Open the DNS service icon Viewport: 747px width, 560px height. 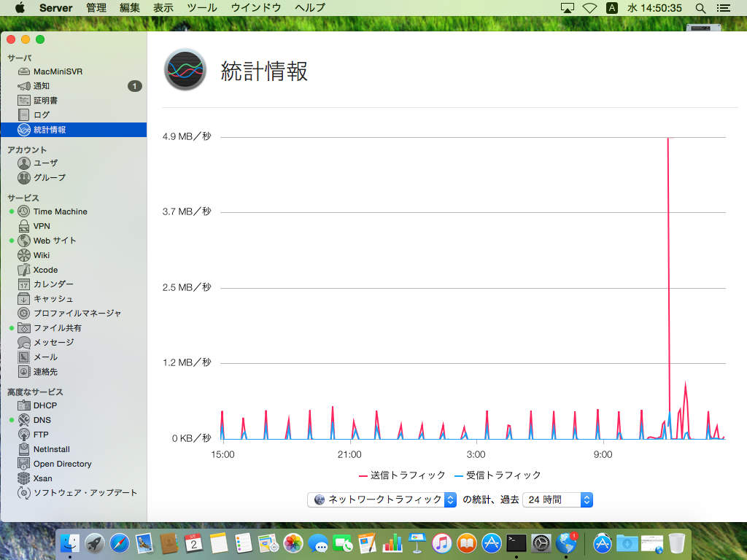(x=24, y=420)
